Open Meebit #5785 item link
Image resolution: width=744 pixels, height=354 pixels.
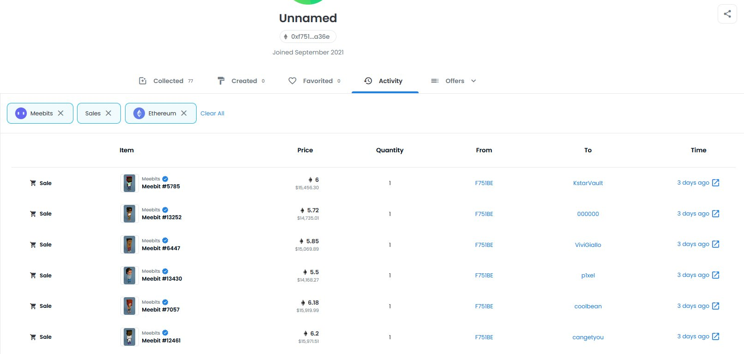coord(161,186)
